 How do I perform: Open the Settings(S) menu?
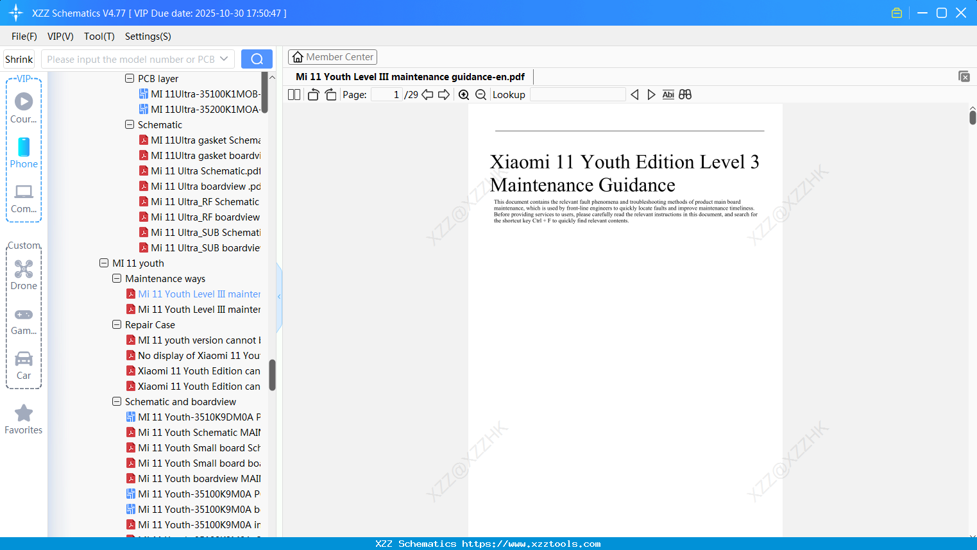(148, 37)
